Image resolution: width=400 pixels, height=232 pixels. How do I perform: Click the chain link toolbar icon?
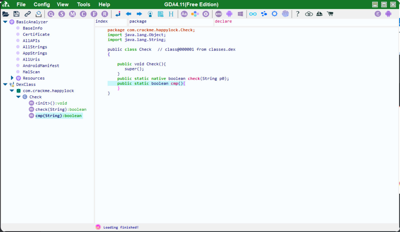click(x=27, y=14)
